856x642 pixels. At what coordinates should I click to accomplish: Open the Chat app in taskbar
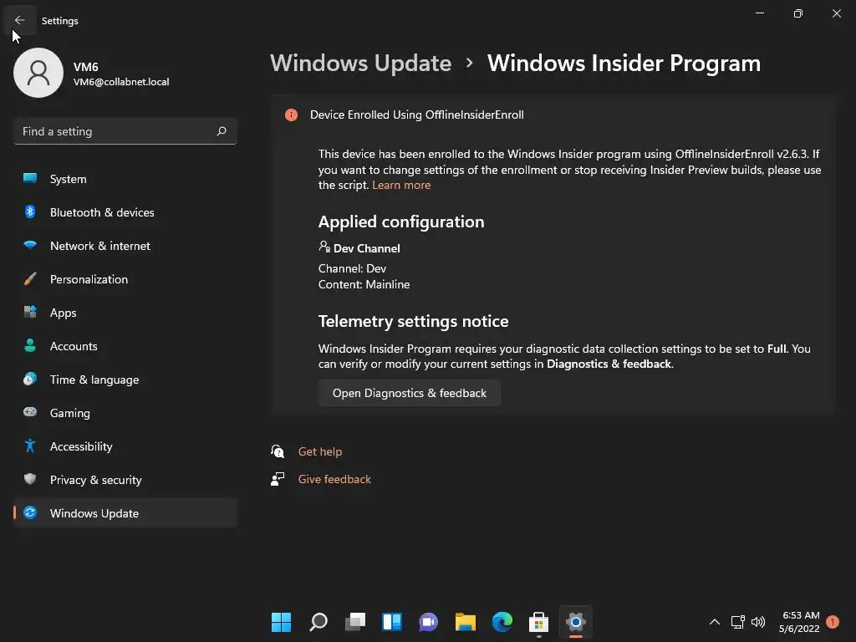tap(429, 622)
